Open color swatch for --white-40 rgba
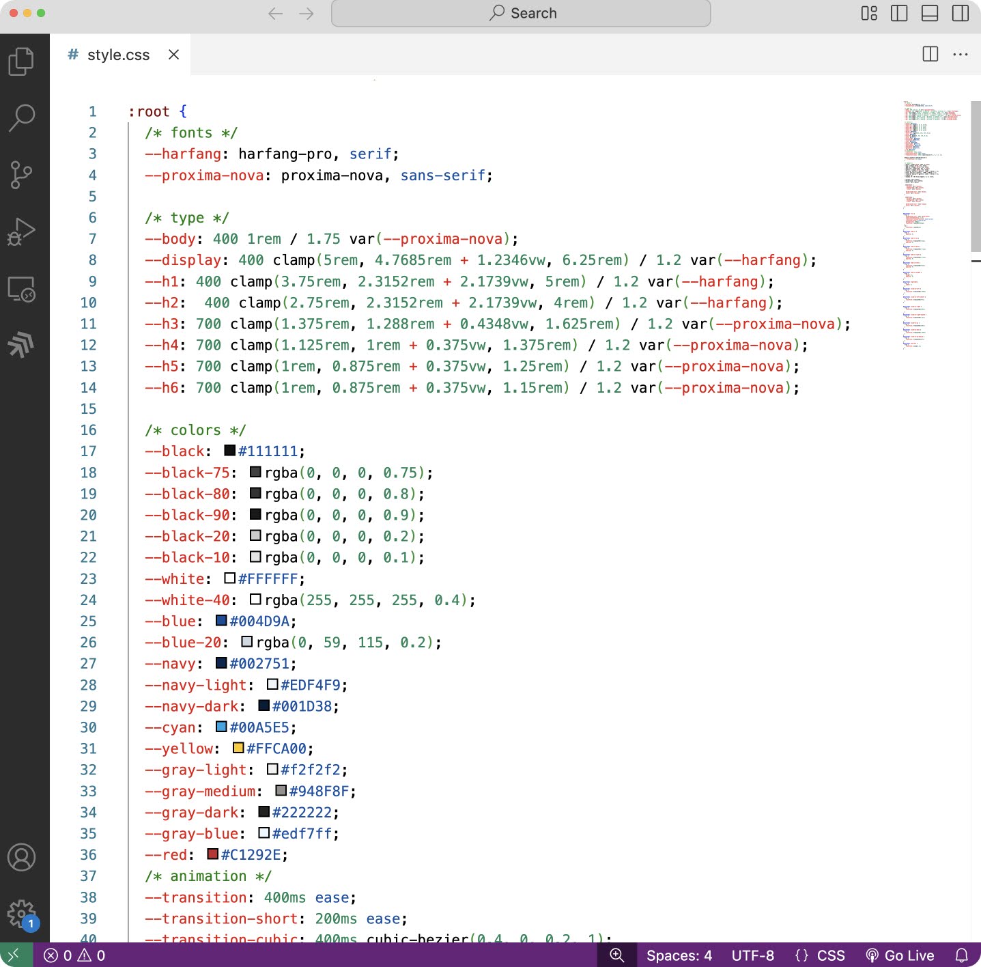Screen dimensions: 981x967 pyautogui.click(x=255, y=599)
